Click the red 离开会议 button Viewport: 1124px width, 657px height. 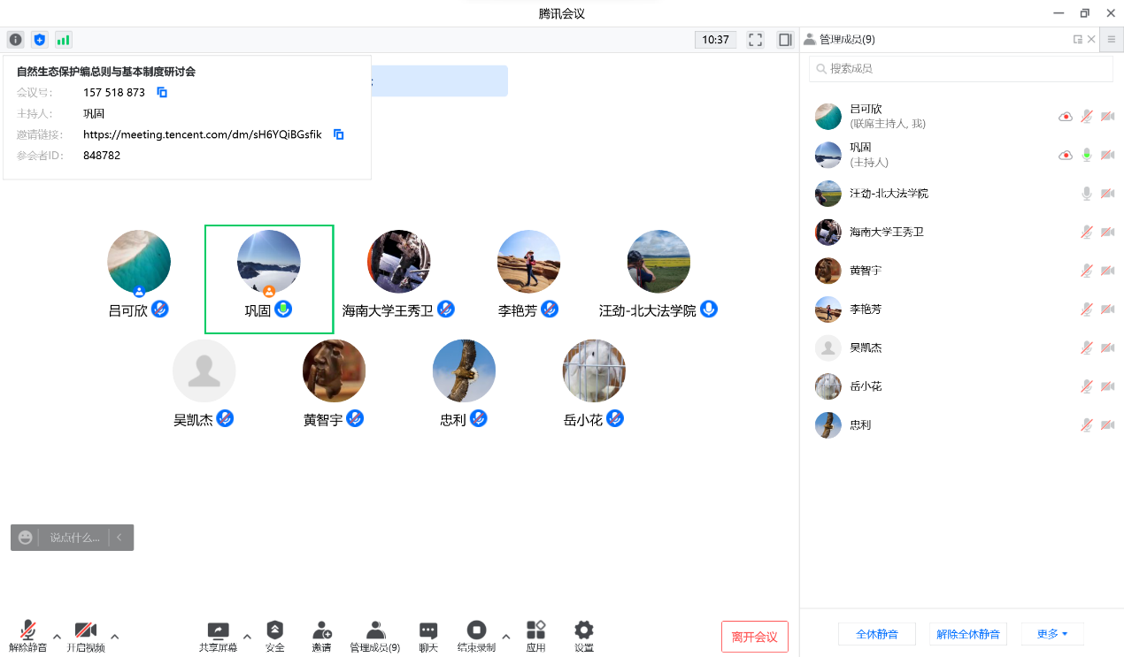[x=754, y=637]
